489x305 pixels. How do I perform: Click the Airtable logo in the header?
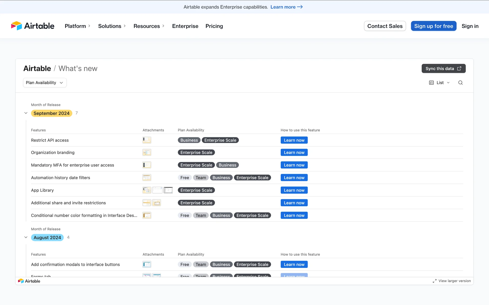(33, 26)
